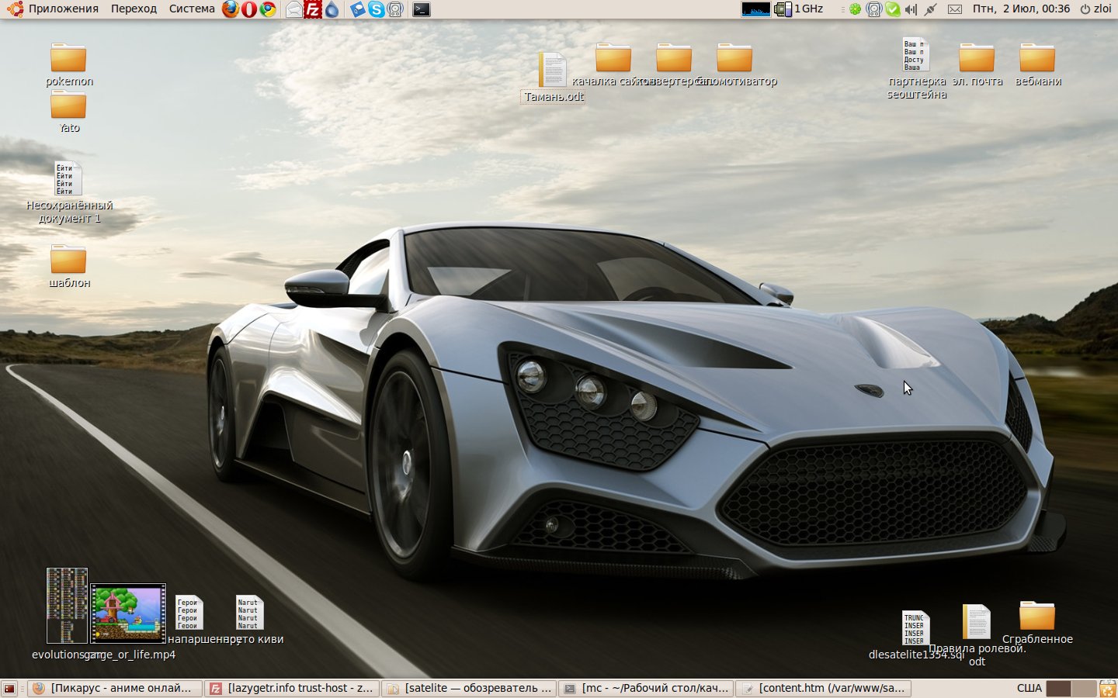Screen dimensions: 1118x698
Task: Open the volume control applet
Action: tap(911, 9)
